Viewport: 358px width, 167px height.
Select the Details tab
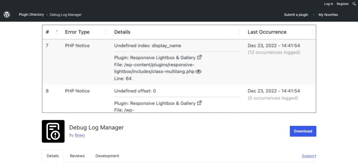(x=53, y=156)
